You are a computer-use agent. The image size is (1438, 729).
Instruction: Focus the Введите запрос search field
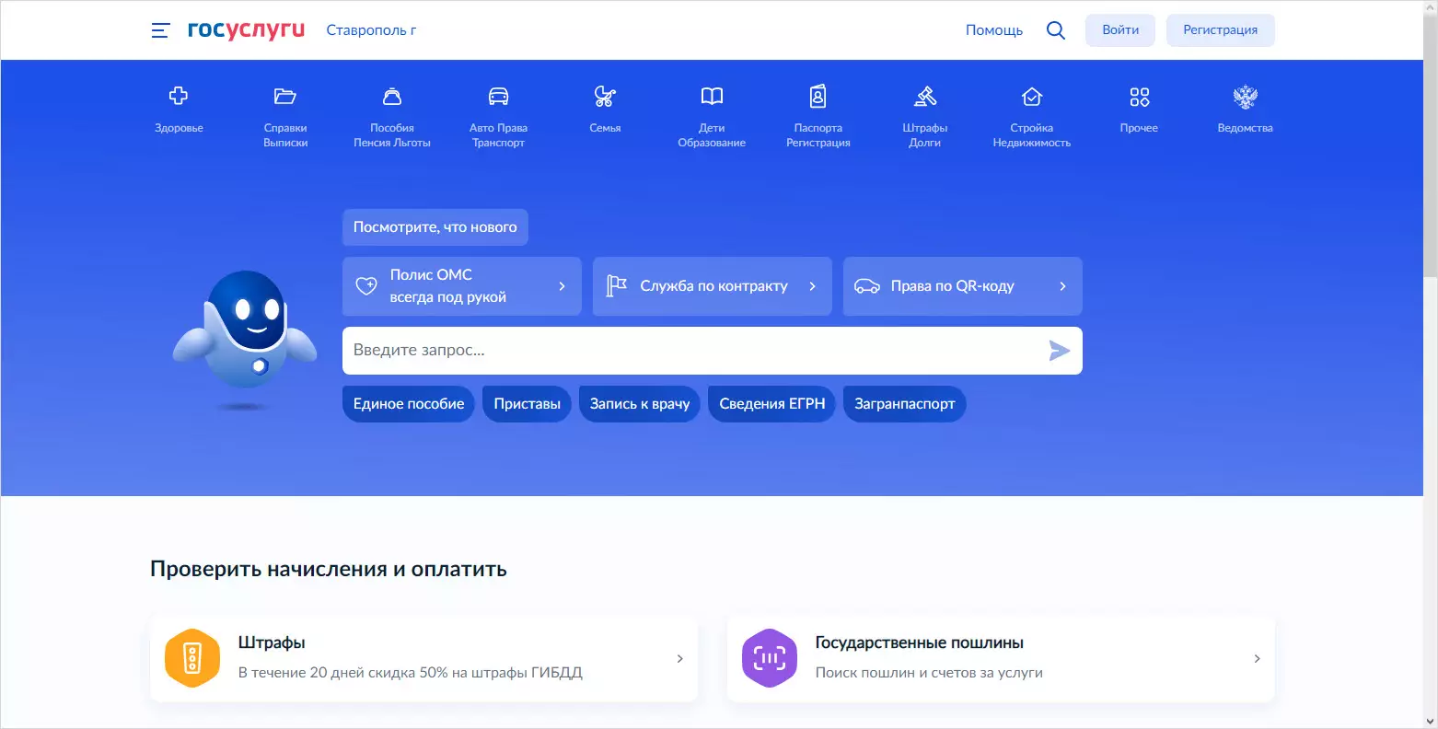(x=713, y=351)
